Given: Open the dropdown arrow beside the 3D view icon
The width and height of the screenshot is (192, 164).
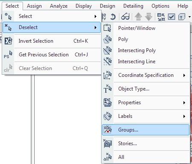Looking at the screenshot, I should coord(189,17).
